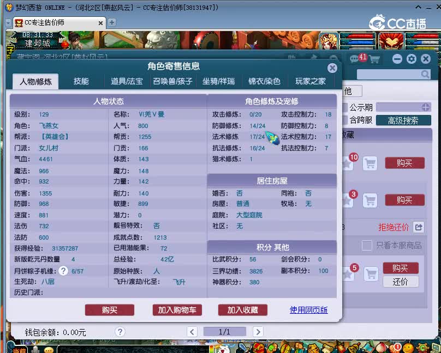Open new game tab with plus button

(112, 22)
